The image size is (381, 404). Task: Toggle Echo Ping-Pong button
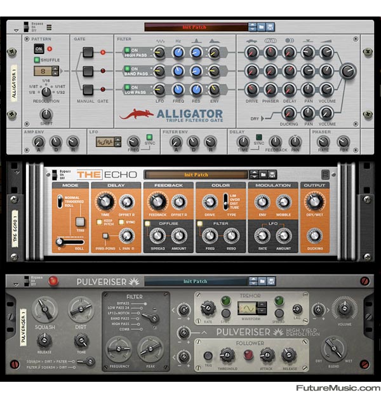pos(105,236)
